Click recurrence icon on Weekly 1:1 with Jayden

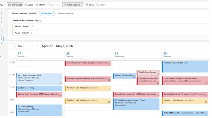109,102
